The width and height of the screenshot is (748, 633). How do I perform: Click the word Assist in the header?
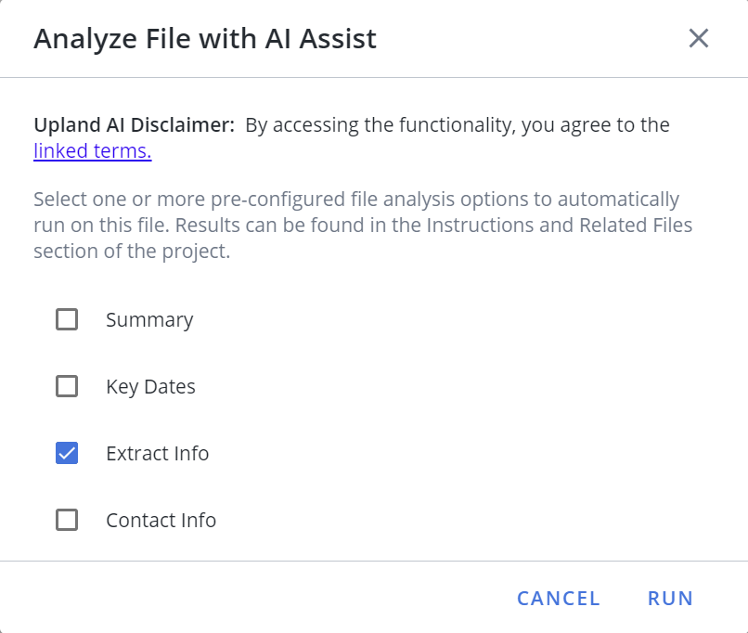point(338,39)
